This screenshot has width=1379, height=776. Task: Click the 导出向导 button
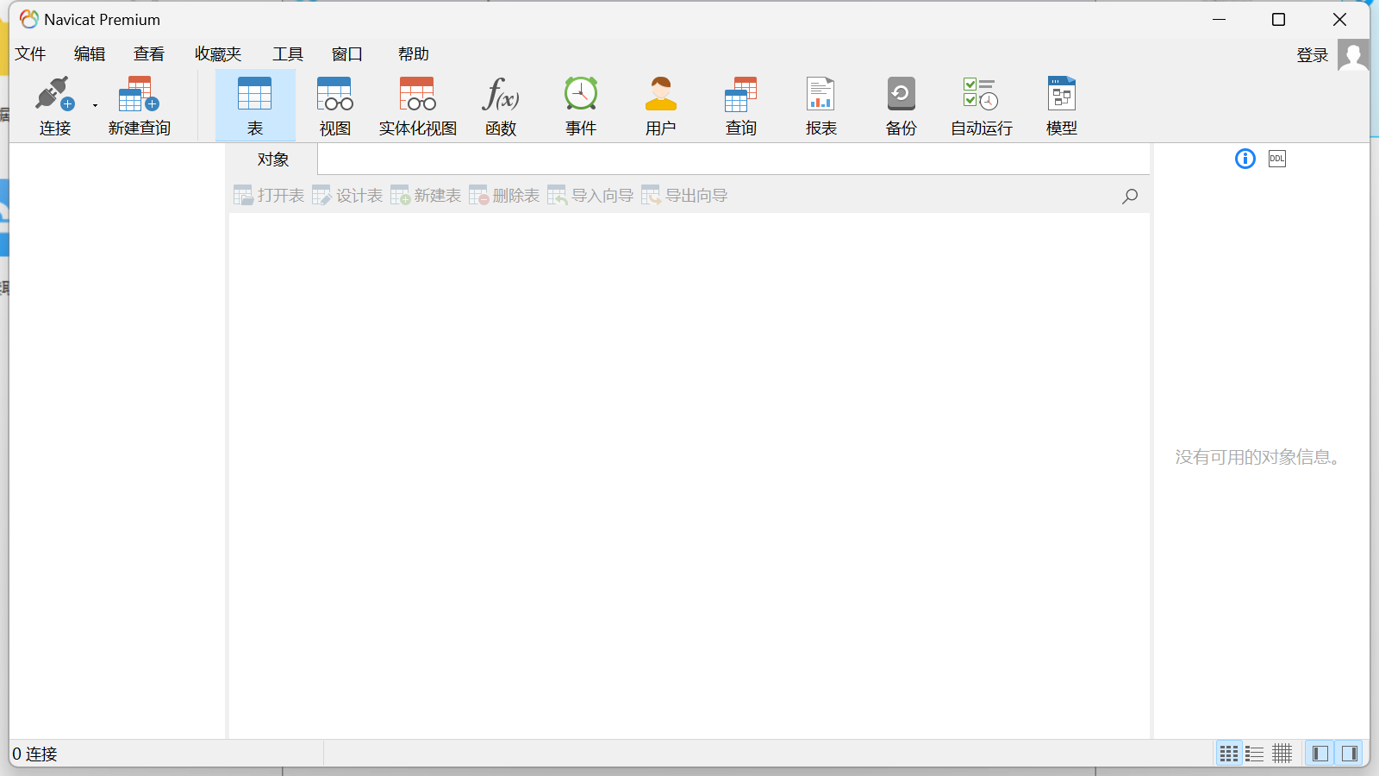coord(684,196)
